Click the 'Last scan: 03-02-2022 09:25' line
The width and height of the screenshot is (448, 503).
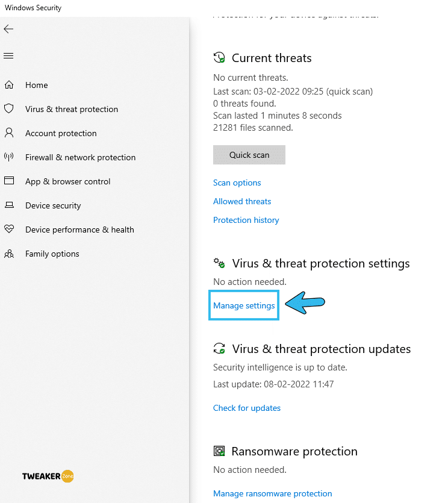coord(293,92)
